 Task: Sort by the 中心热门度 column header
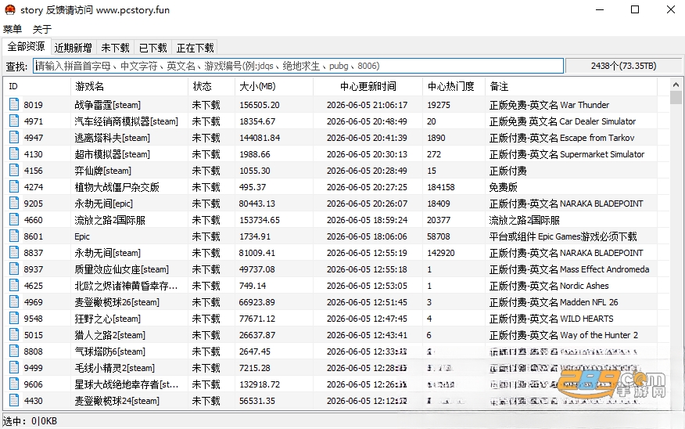[454, 87]
